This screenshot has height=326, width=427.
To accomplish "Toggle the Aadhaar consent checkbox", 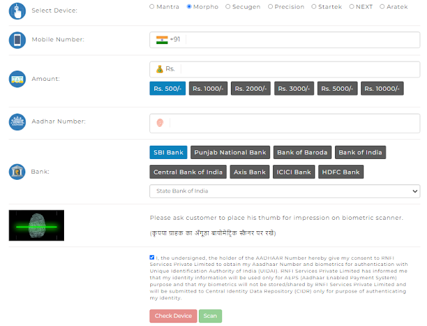I will pos(152,257).
